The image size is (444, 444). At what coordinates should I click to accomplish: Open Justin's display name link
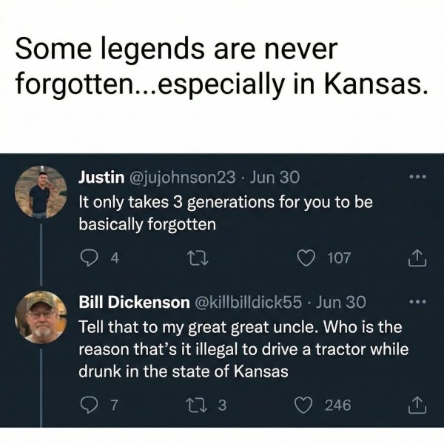pyautogui.click(x=101, y=178)
